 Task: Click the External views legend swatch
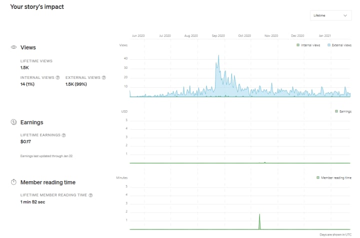click(x=329, y=45)
